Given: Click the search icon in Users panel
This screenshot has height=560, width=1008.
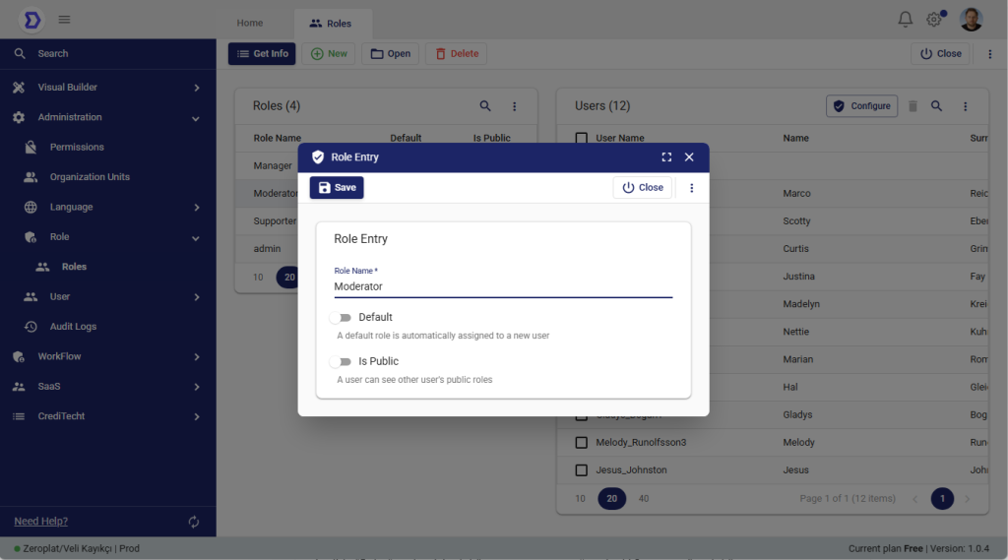Looking at the screenshot, I should (937, 106).
